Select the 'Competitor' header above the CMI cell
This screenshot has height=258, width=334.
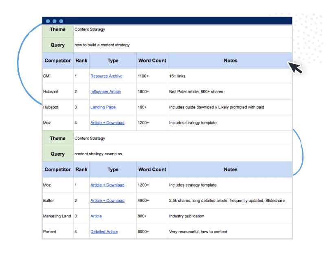pos(58,61)
